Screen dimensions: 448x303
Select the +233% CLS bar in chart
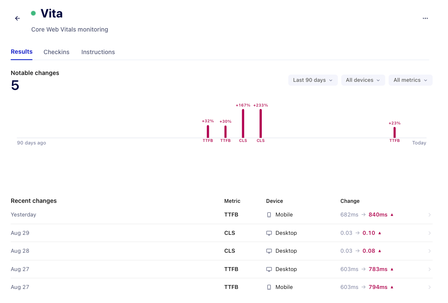(261, 124)
